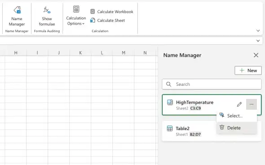This screenshot has height=165, width=265.
Task: Click the Table2 table icon
Action: click(x=170, y=128)
